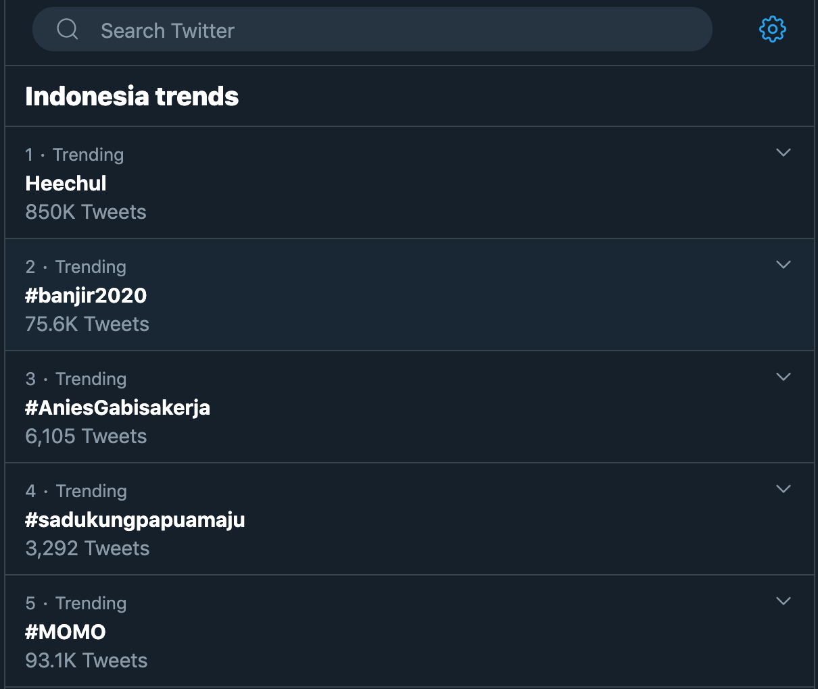818x689 pixels.
Task: Click the 75.6K Tweets count
Action: click(87, 324)
